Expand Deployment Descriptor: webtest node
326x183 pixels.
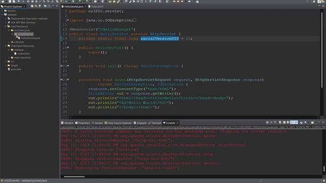[x=6, y=18]
